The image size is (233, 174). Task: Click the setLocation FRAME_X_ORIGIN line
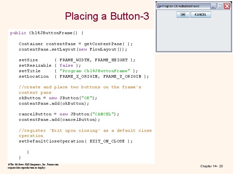[84, 76]
